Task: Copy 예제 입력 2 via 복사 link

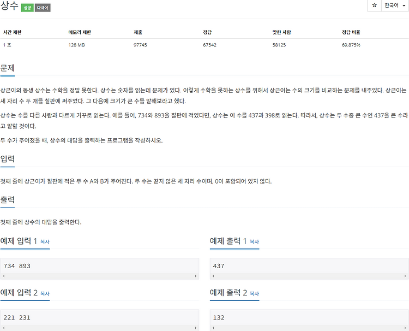Action: [x=45, y=294]
